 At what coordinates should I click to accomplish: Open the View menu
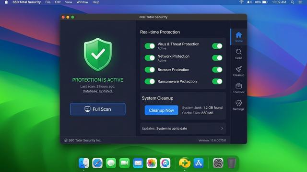pos(69,2)
